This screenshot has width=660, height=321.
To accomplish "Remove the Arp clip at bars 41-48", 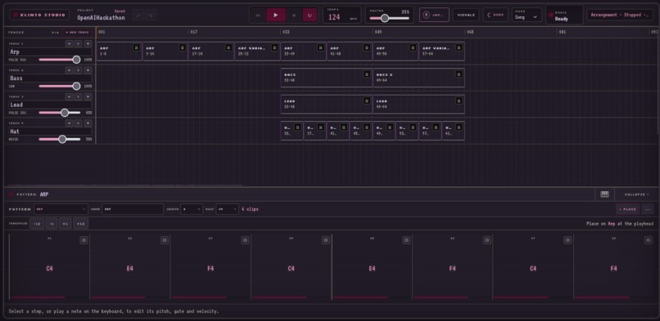I will click(367, 47).
